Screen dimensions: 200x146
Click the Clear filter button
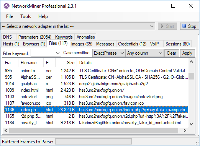click(x=171, y=53)
